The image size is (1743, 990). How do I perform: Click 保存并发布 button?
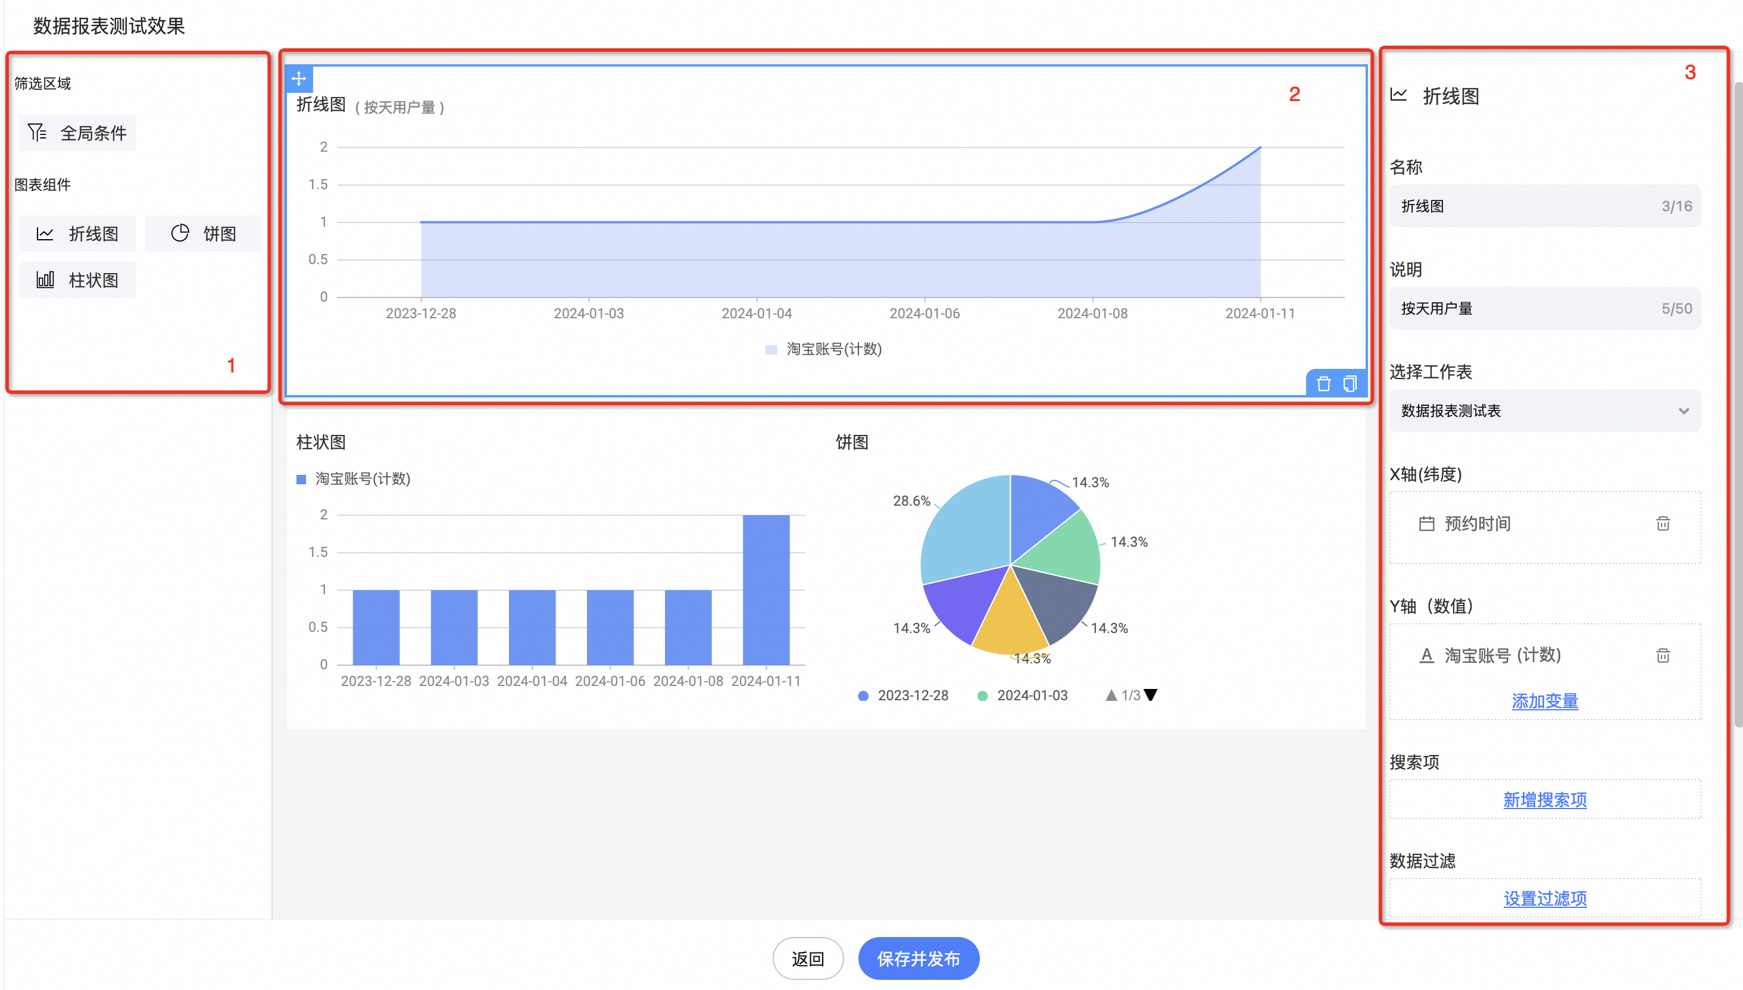click(918, 958)
